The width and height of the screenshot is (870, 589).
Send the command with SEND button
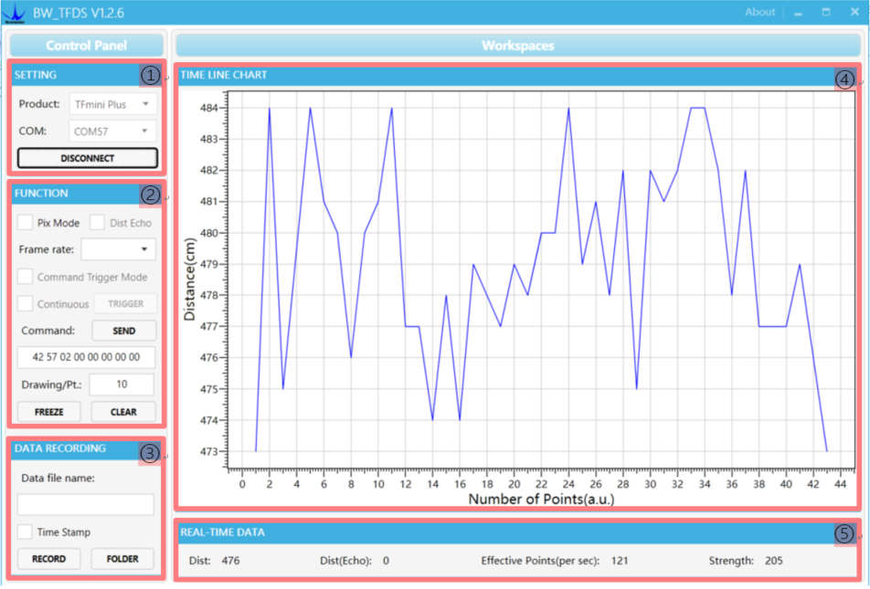click(123, 331)
